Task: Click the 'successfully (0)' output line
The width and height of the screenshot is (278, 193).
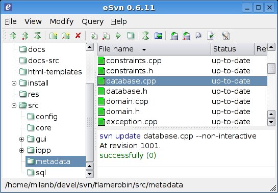Action: 128,155
